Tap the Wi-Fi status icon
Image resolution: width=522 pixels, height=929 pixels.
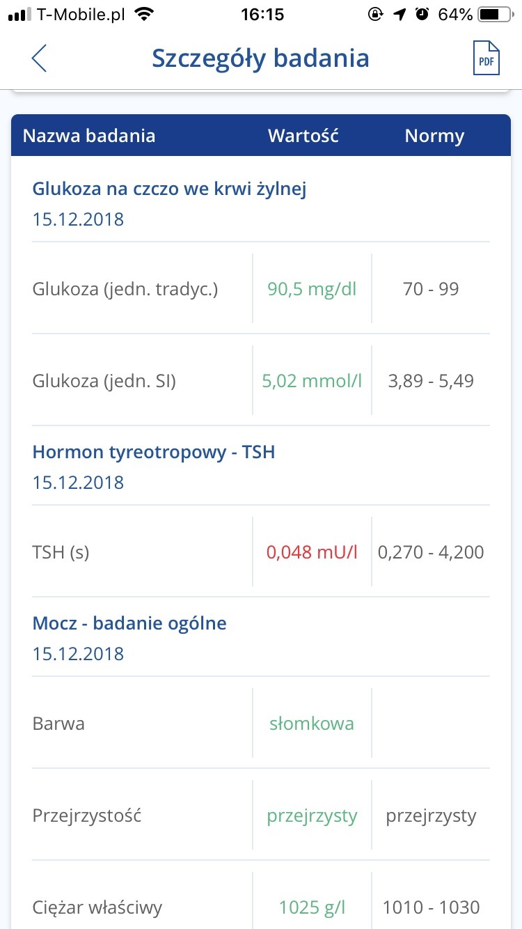point(144,15)
